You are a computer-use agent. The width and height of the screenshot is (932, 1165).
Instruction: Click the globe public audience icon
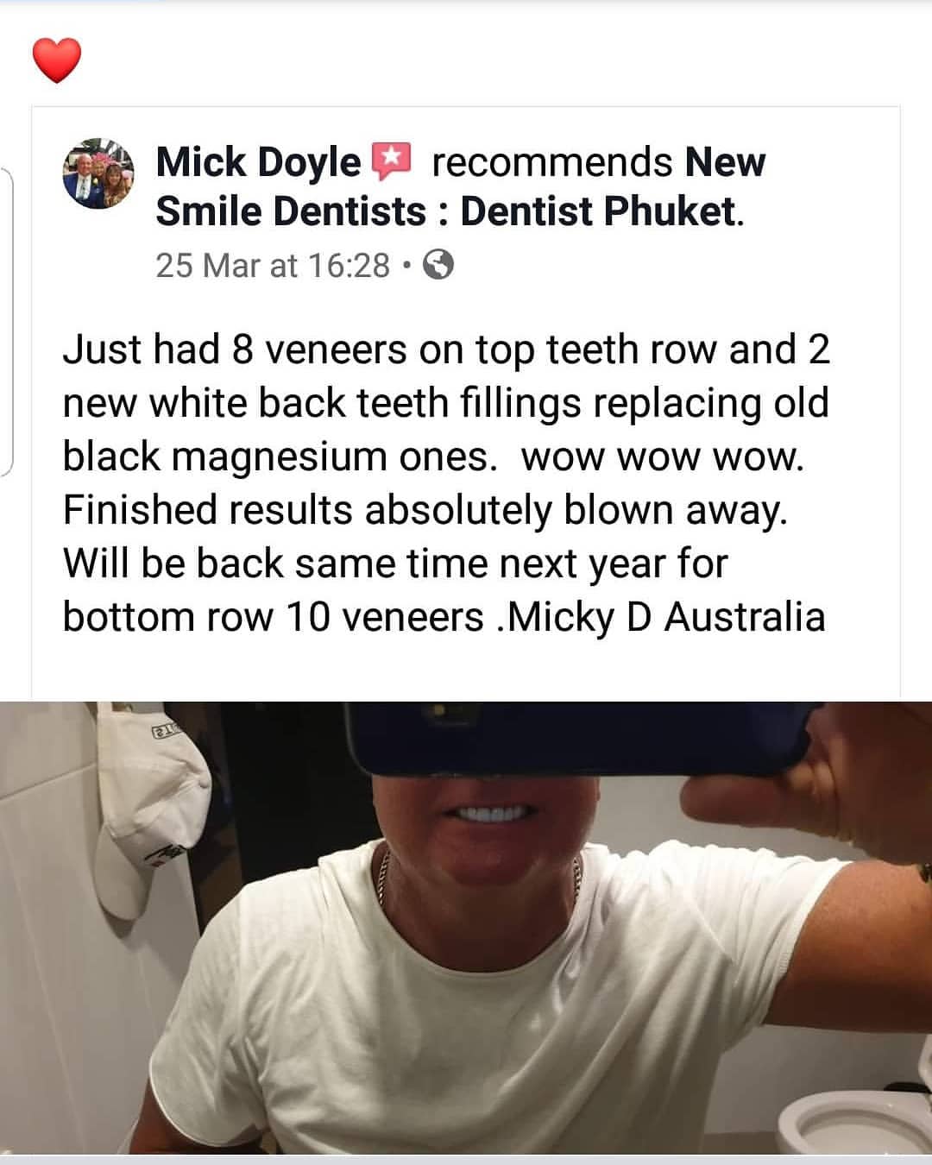tap(439, 265)
